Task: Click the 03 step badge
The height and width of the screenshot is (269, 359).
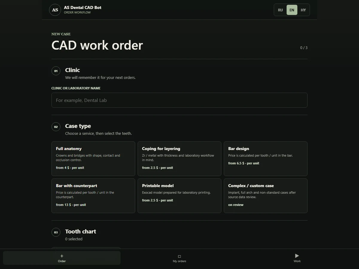Action: [56, 232]
